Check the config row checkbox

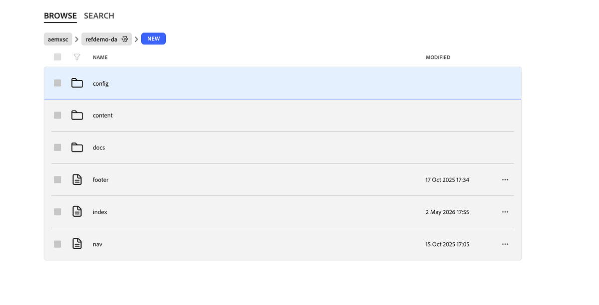pyautogui.click(x=57, y=83)
